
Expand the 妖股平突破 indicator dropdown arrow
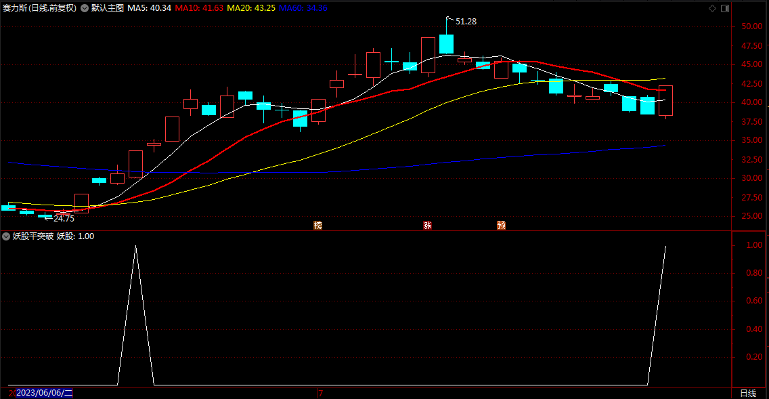click(x=6, y=236)
